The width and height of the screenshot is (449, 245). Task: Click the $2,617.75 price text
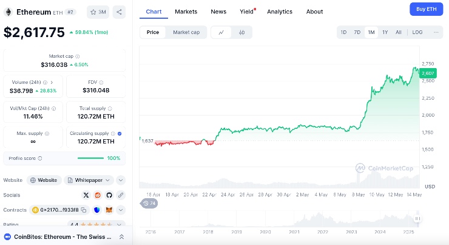[x=34, y=32]
